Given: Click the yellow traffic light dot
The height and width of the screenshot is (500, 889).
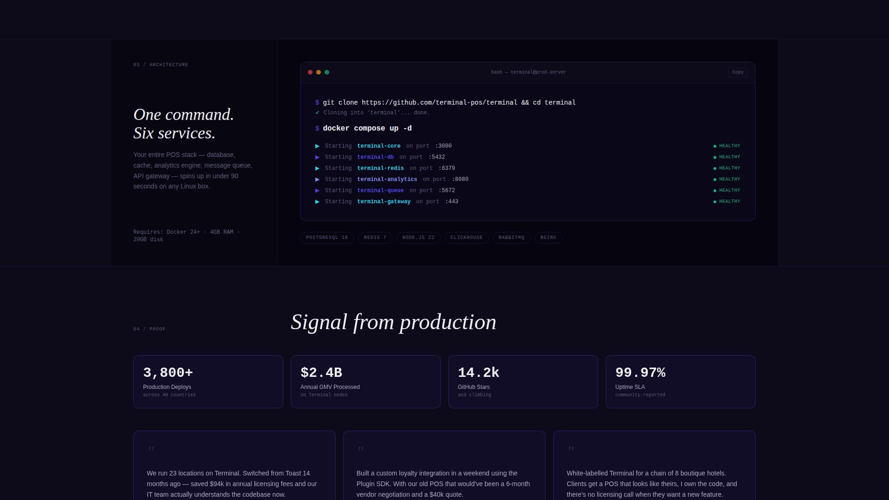Looking at the screenshot, I should coord(319,72).
